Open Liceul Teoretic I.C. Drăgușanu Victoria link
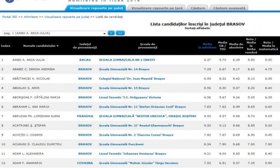The height and width of the screenshot is (168, 280). coord(130,98)
